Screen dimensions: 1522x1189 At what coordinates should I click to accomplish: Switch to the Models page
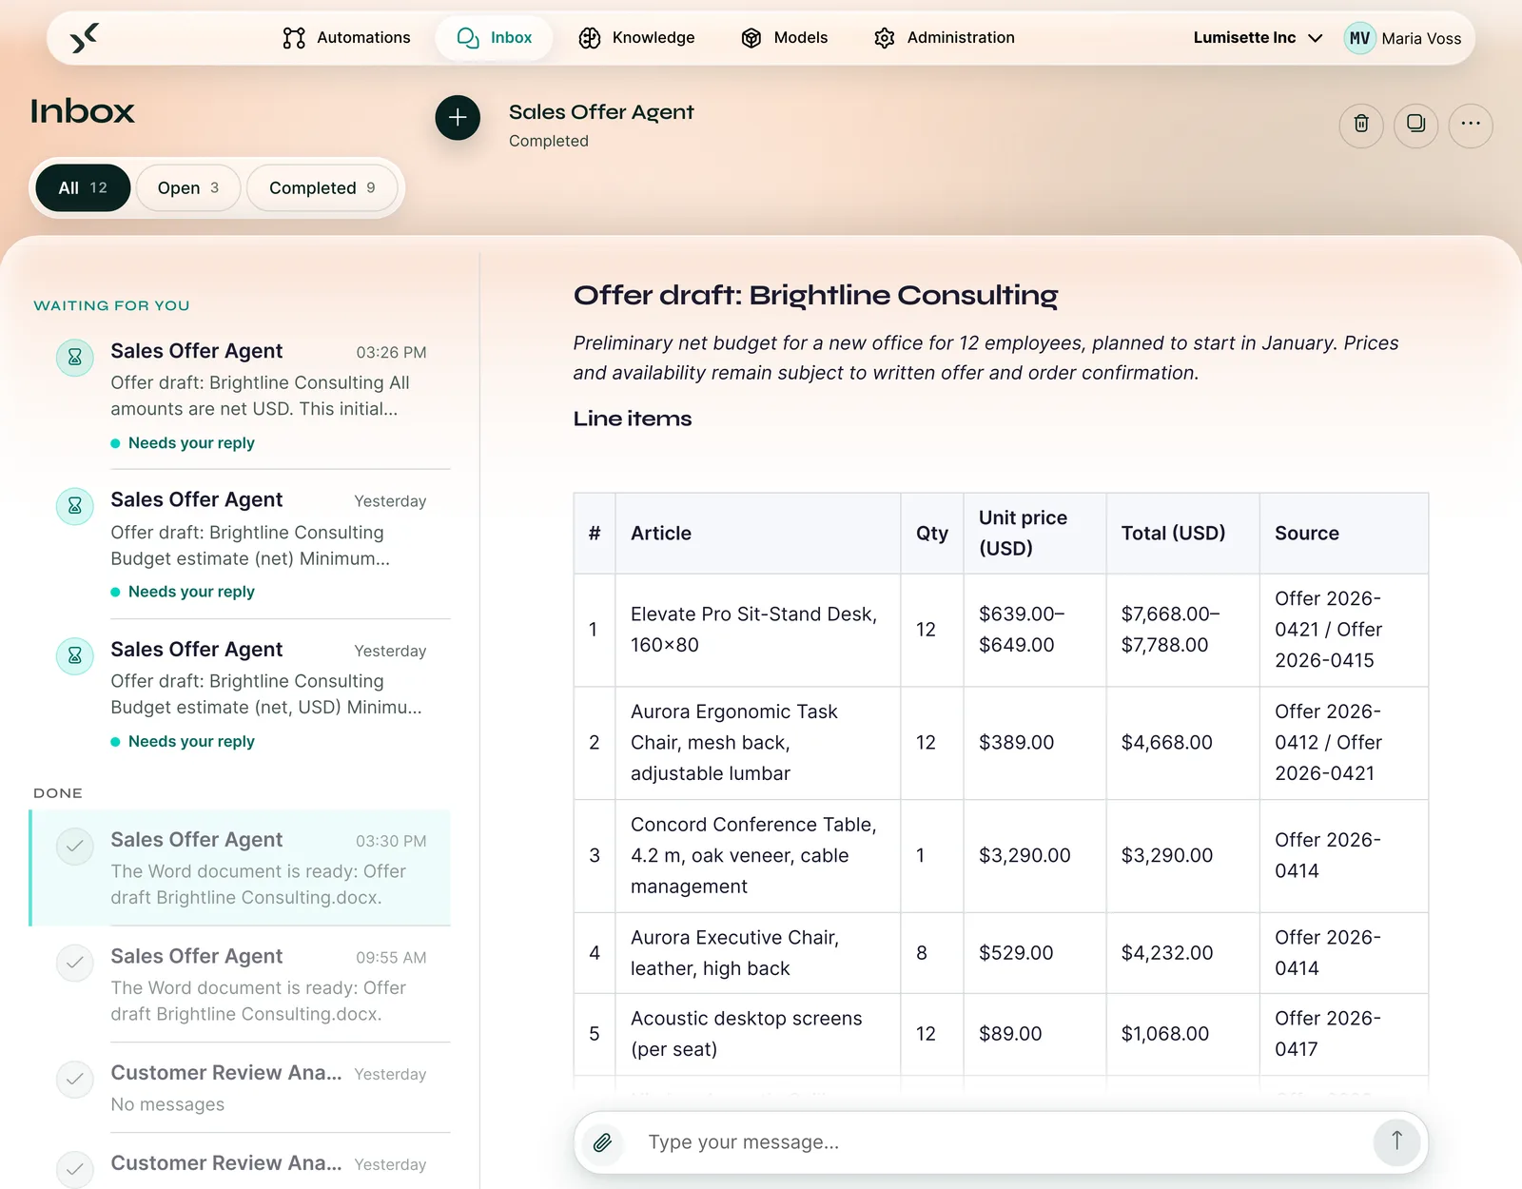[x=785, y=38]
